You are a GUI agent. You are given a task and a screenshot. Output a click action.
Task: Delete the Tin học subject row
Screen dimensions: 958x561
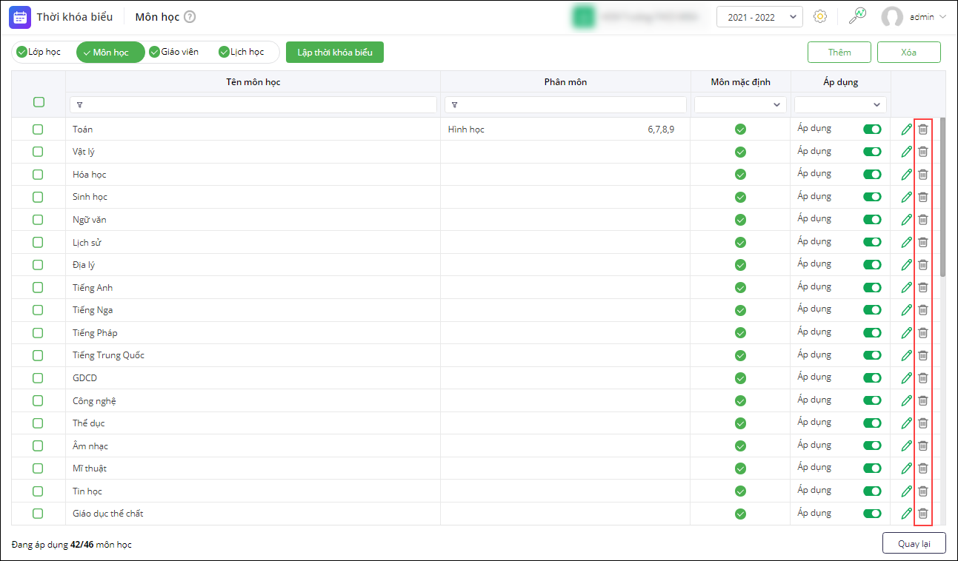[x=923, y=491]
